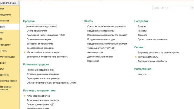Open Реализация (акты, накладные, УПД)
The width and height of the screenshot is (194, 109).
pyautogui.click(x=46, y=35)
